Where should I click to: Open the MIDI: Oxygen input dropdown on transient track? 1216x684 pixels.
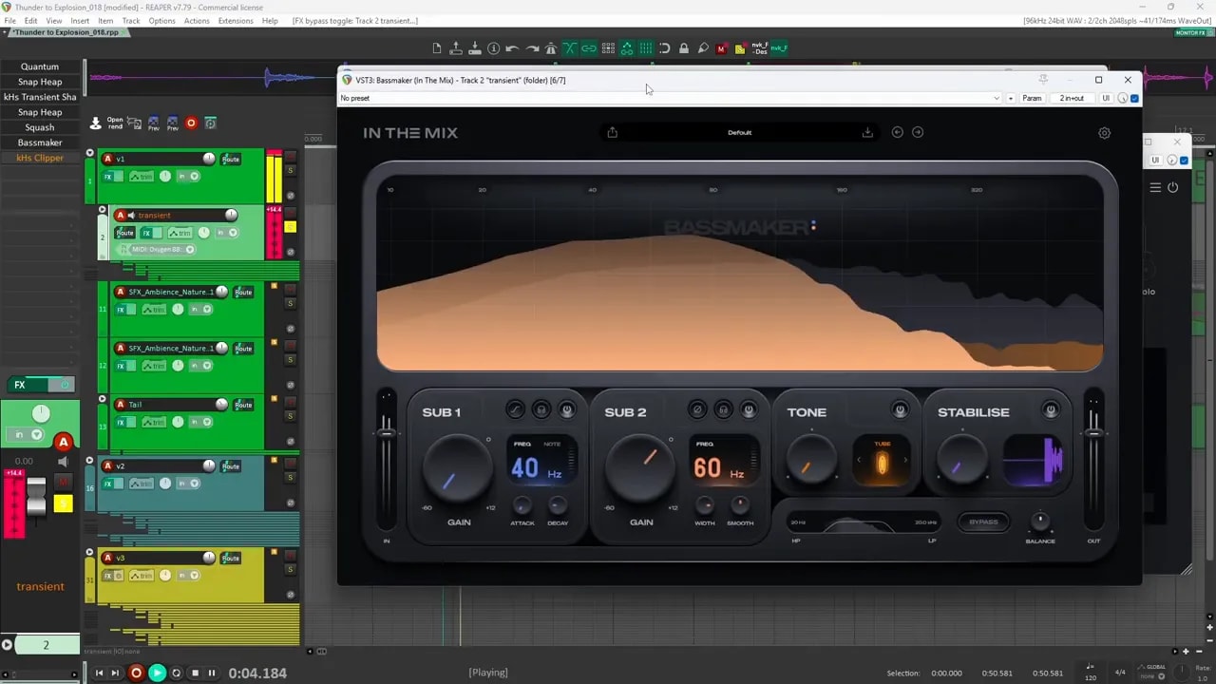pos(190,250)
